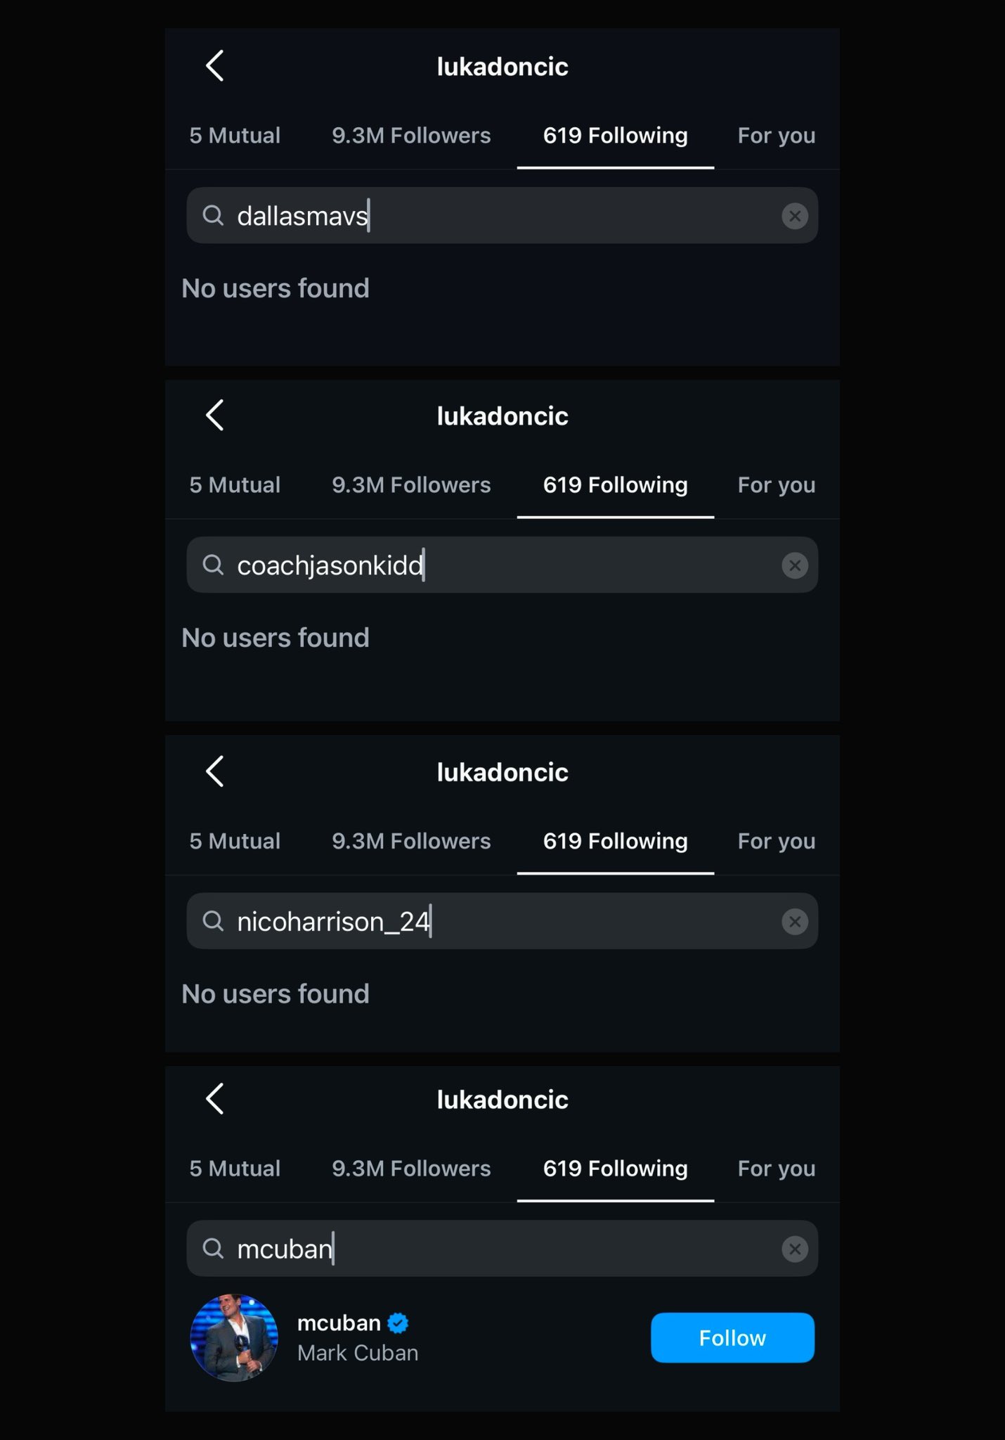Clear the coachjasonkidd search query

click(794, 565)
